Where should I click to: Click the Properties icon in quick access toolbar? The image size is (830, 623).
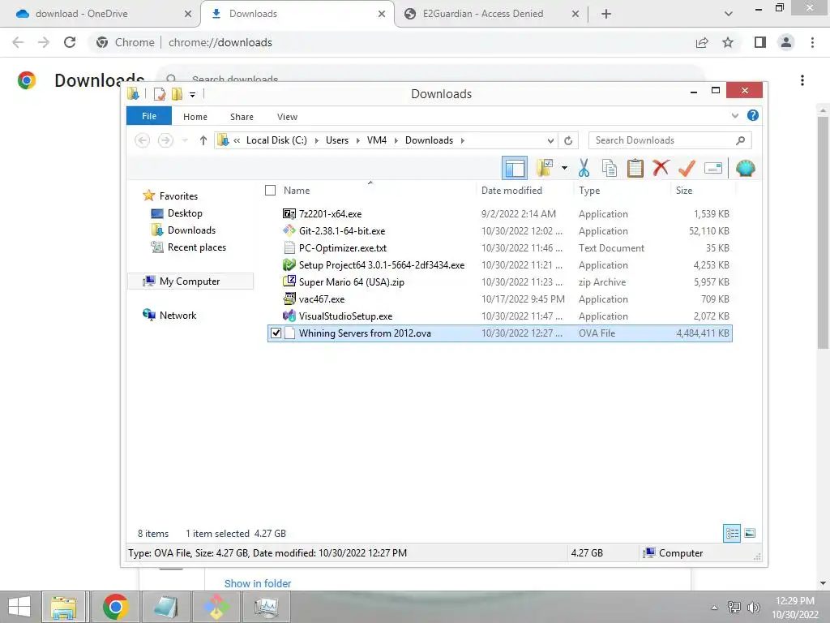[x=160, y=94]
